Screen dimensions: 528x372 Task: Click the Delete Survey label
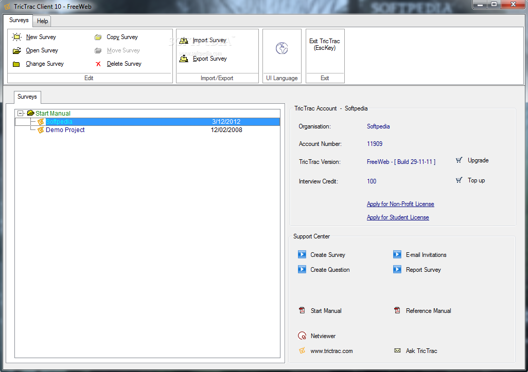124,64
